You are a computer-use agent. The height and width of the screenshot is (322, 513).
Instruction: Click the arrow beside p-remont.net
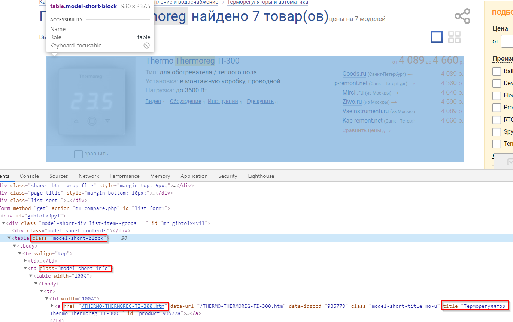tap(412, 83)
